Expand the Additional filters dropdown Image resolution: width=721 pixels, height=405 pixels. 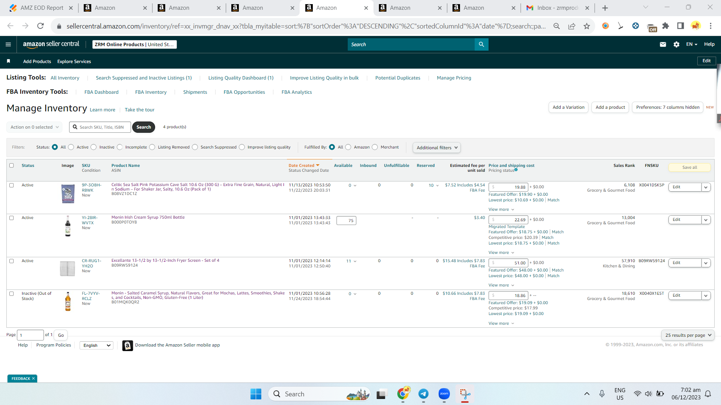click(437, 148)
